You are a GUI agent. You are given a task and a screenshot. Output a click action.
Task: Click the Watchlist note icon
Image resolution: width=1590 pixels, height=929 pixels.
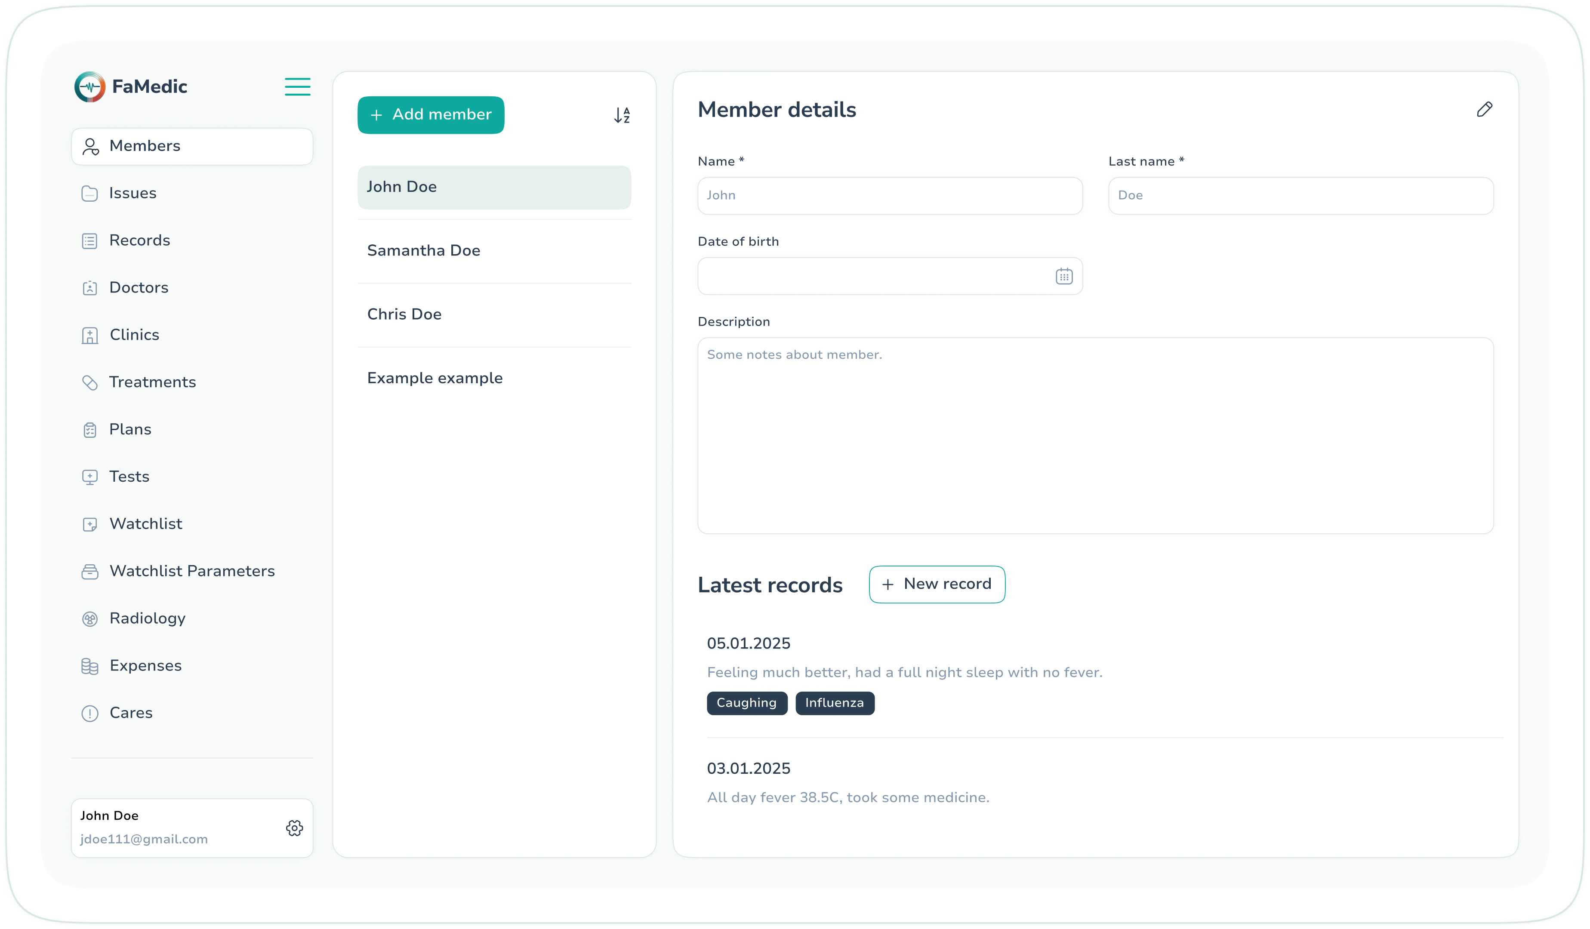tap(89, 525)
